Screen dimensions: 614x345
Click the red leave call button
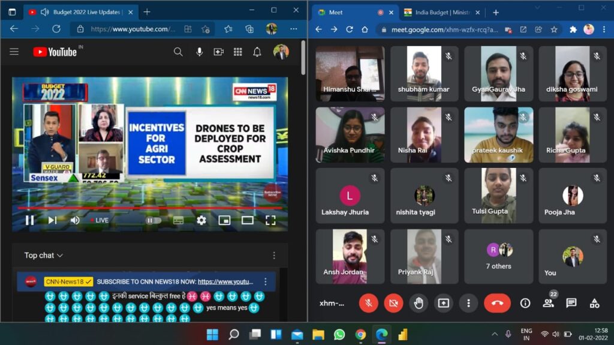tap(497, 303)
